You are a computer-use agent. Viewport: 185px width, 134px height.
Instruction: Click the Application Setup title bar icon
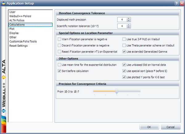(3, 3)
